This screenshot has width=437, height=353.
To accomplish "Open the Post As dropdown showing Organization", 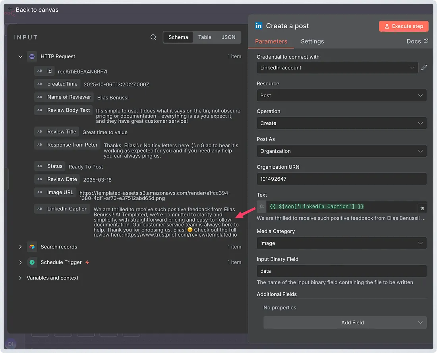I will [342, 151].
